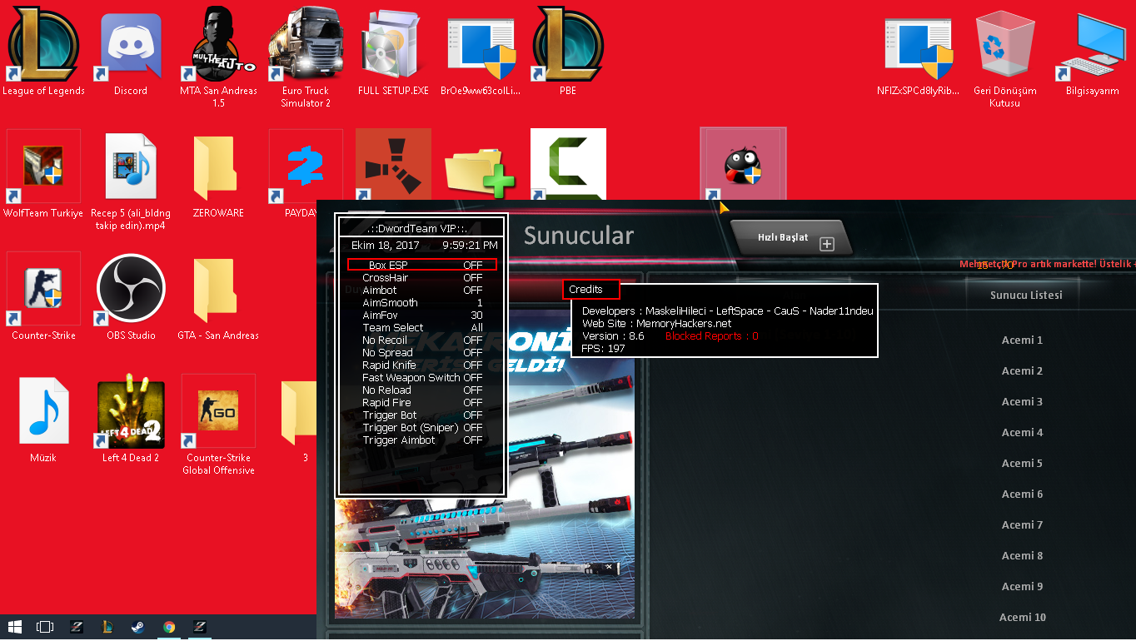The height and width of the screenshot is (641, 1136).
Task: Select the Camtasia green C icon
Action: pos(568,165)
